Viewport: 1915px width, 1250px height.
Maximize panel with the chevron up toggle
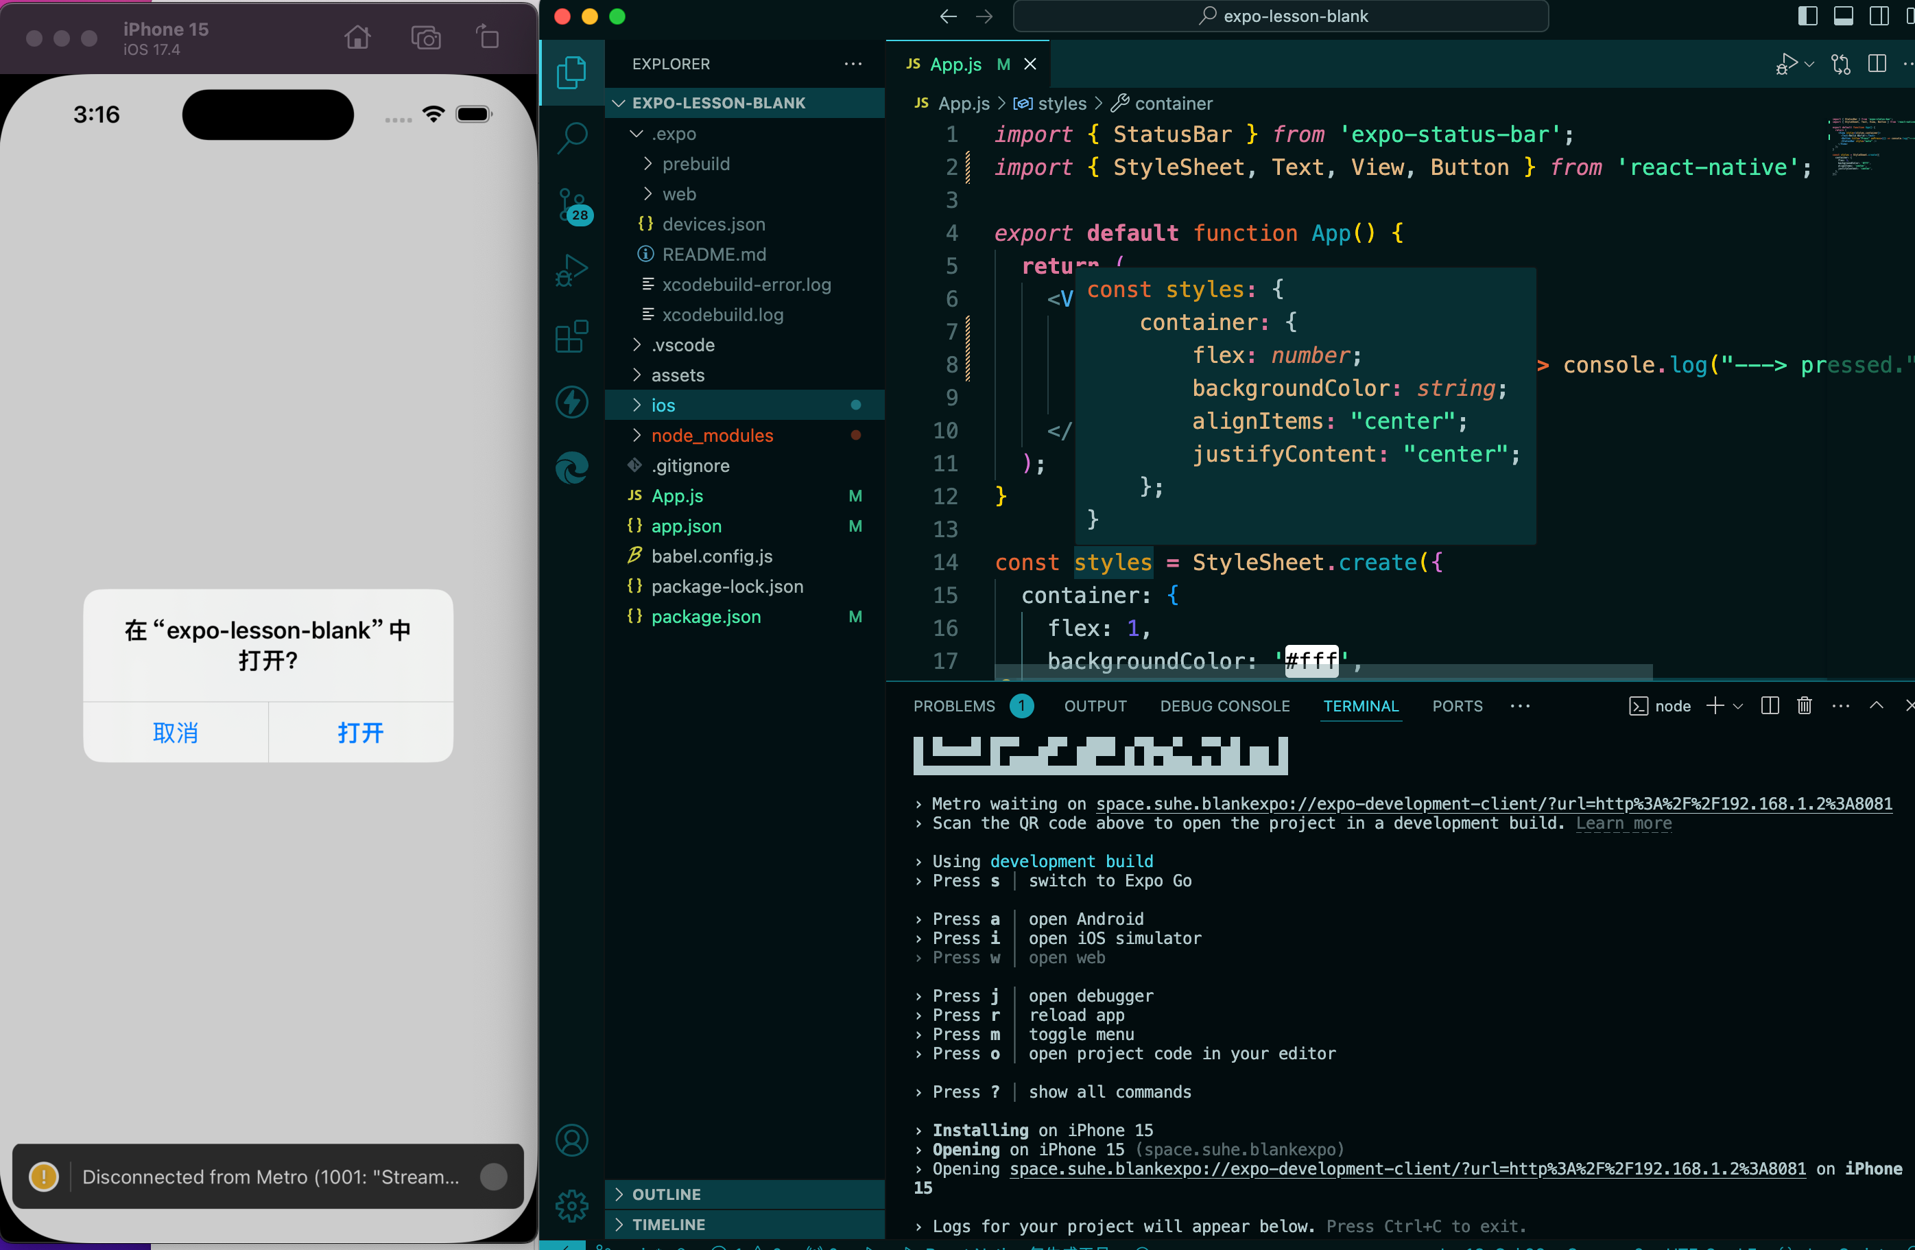pos(1877,706)
